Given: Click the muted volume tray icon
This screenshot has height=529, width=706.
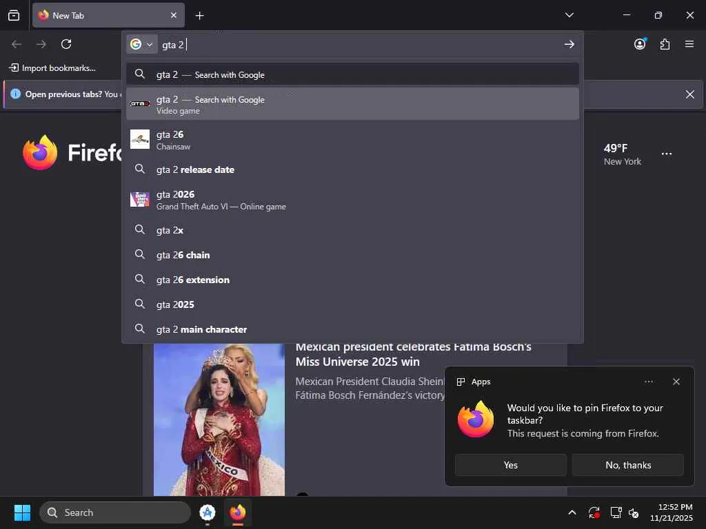Looking at the screenshot, I should [x=634, y=512].
